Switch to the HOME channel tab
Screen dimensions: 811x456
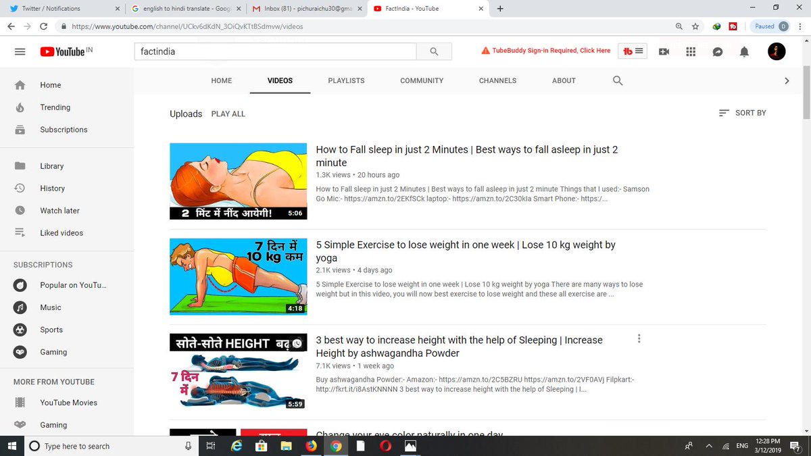(222, 80)
